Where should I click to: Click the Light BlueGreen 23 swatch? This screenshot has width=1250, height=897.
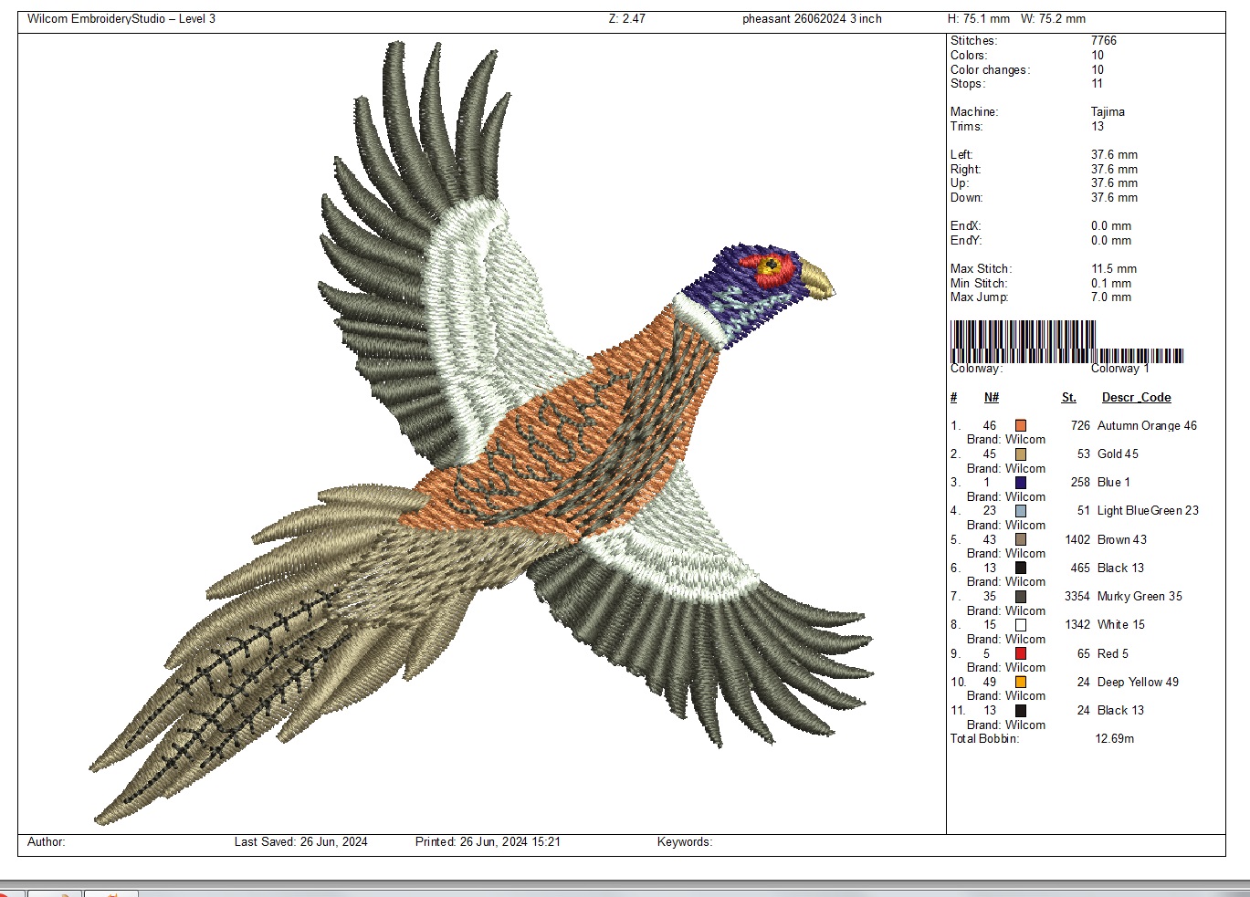pos(1020,511)
